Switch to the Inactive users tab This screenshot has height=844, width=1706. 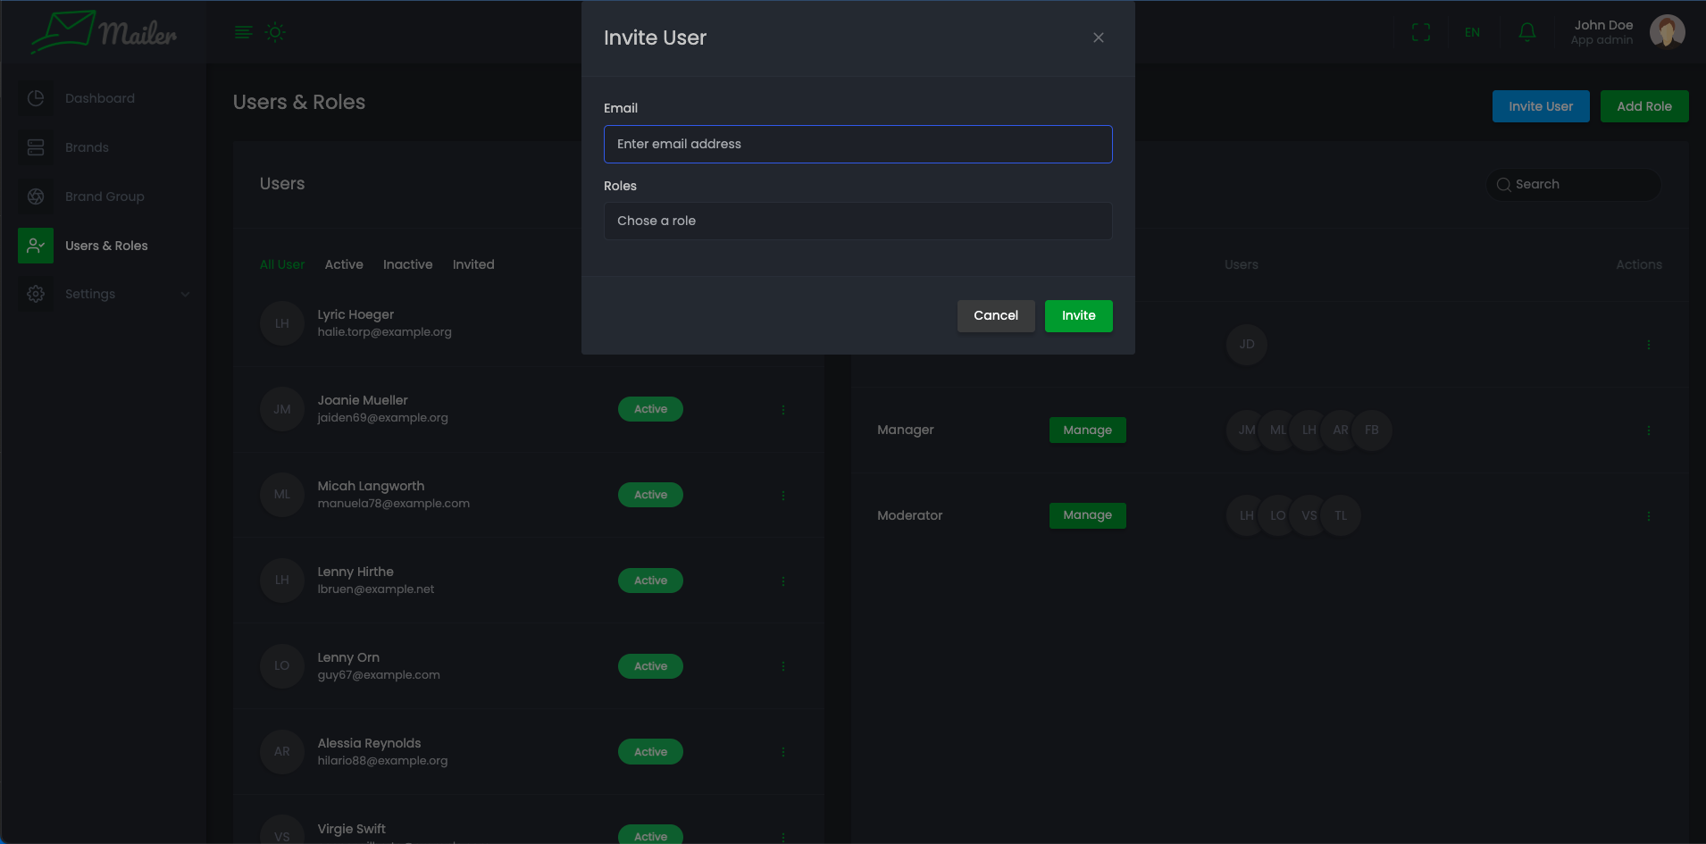tap(407, 264)
